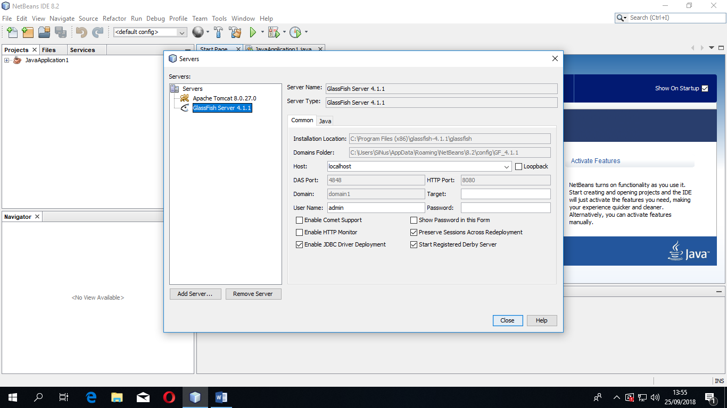Enable Comet Support checkbox
This screenshot has width=727, height=408.
pos(300,220)
